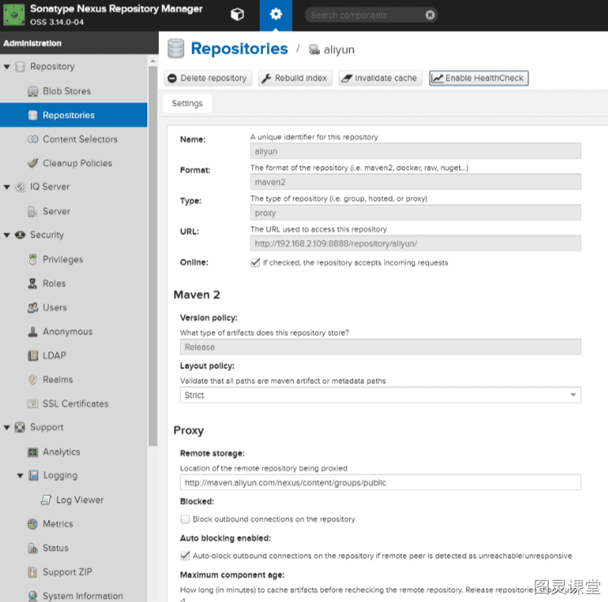Click the Support lifebuoy icon
The image size is (608, 602).
(20, 427)
